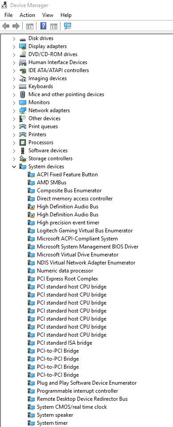This screenshot has height=427, width=173.
Task: Click the Processors chip icon
Action: click(23, 142)
